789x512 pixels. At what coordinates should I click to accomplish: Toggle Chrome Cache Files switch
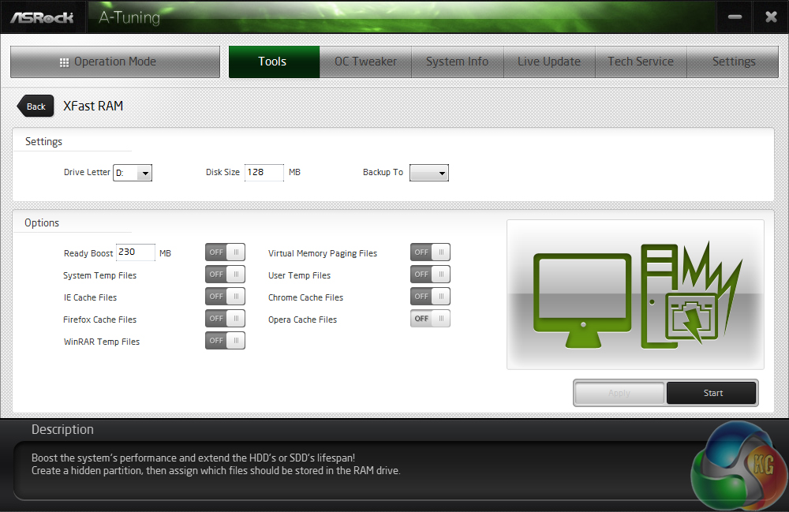(430, 297)
